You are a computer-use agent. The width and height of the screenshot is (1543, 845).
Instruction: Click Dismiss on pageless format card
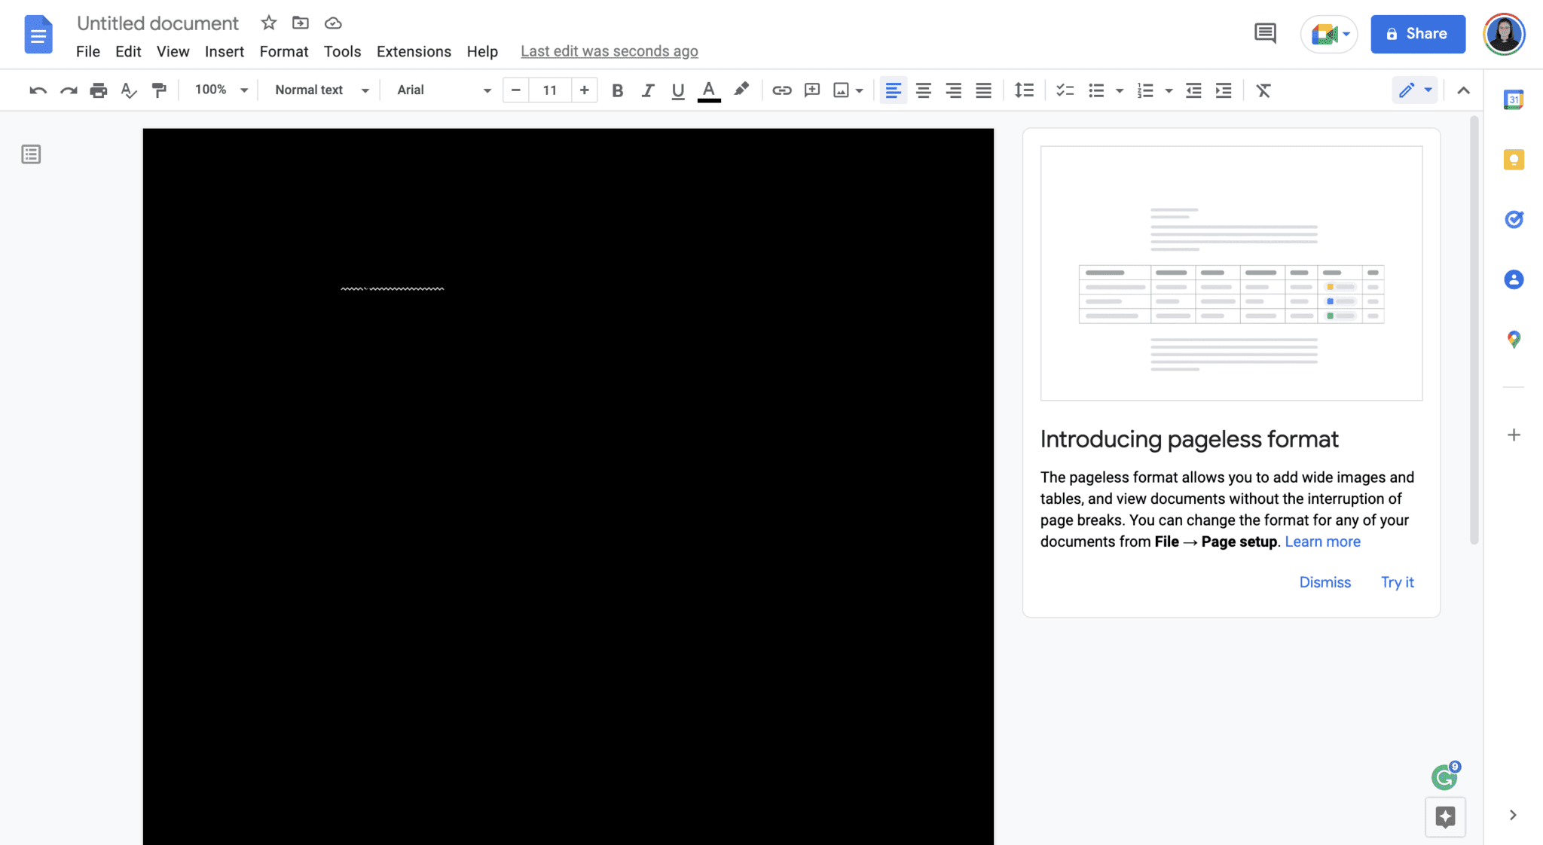tap(1325, 582)
